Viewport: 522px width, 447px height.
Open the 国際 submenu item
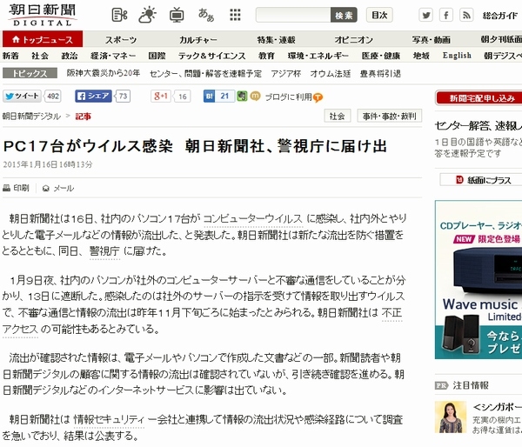157,56
